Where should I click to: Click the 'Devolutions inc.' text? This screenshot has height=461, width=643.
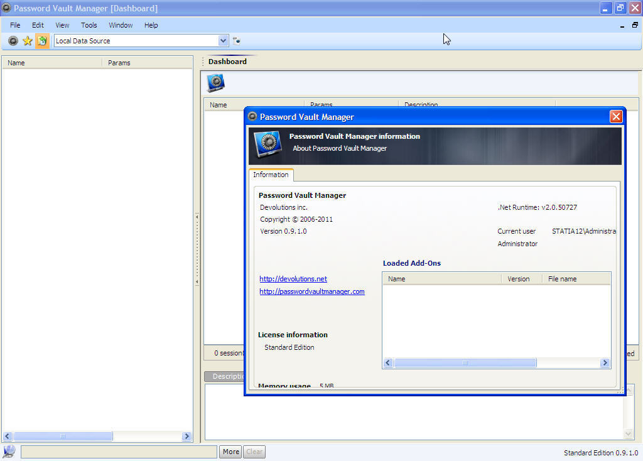click(284, 207)
